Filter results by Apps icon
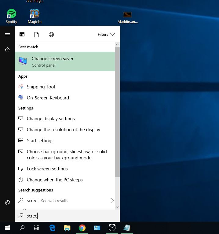This screenshot has width=219, height=234. [22, 35]
